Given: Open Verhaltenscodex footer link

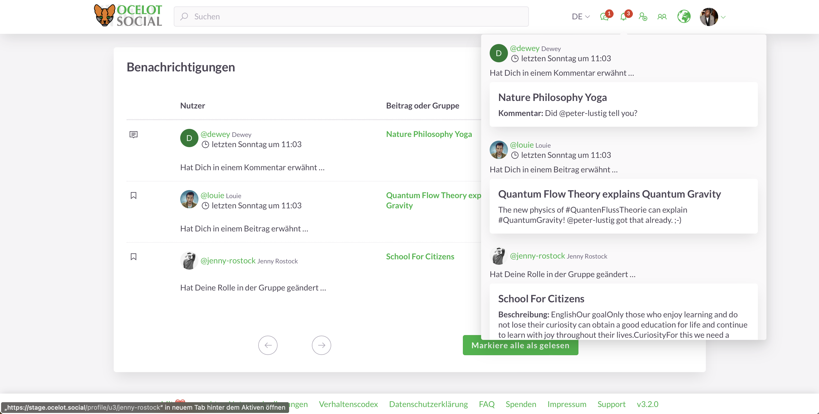Looking at the screenshot, I should point(348,404).
